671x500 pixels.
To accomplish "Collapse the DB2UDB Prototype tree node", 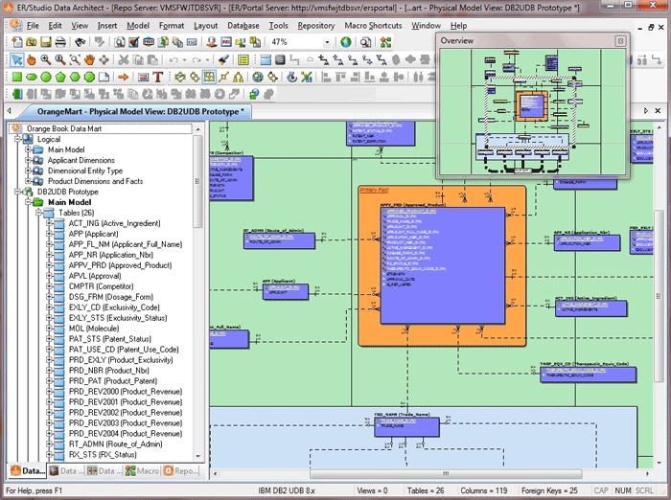I will coord(17,192).
